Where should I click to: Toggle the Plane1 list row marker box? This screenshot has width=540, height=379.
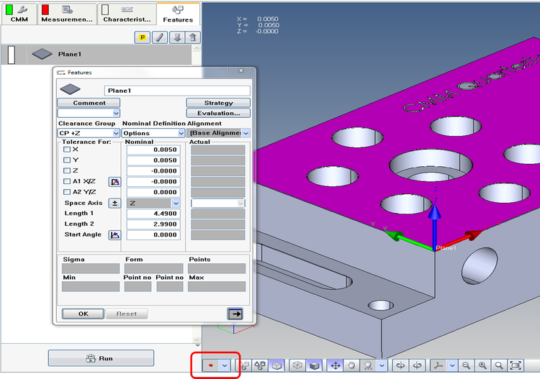coord(12,55)
